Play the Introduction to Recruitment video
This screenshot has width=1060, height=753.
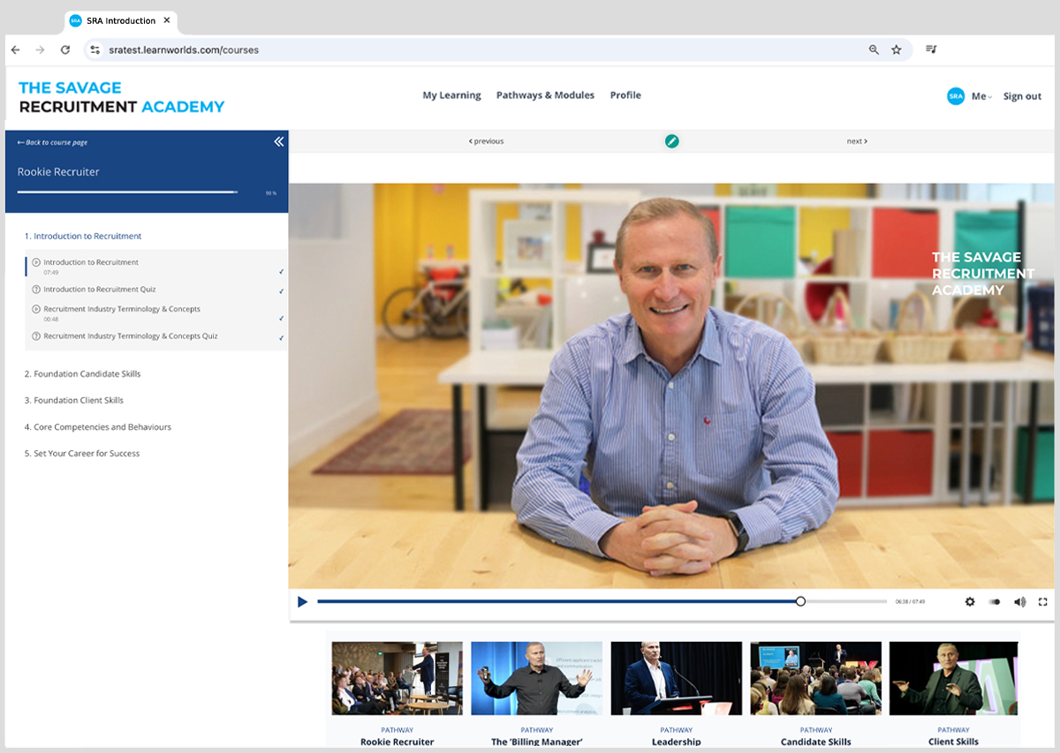coord(302,602)
